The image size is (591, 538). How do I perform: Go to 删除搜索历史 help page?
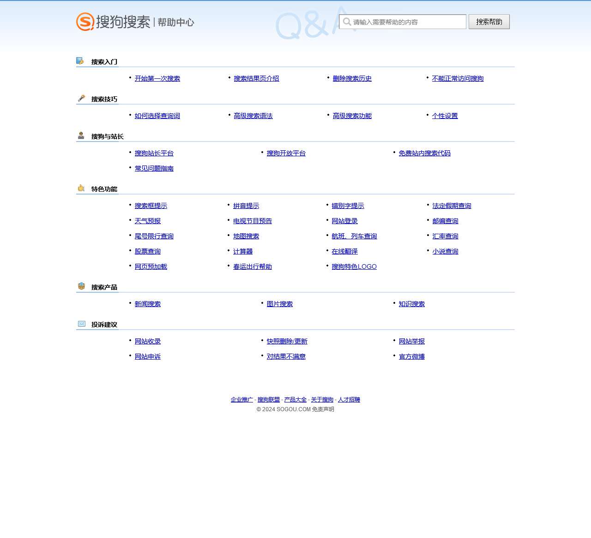tap(352, 78)
